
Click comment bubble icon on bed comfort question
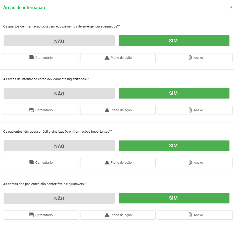coord(31,215)
